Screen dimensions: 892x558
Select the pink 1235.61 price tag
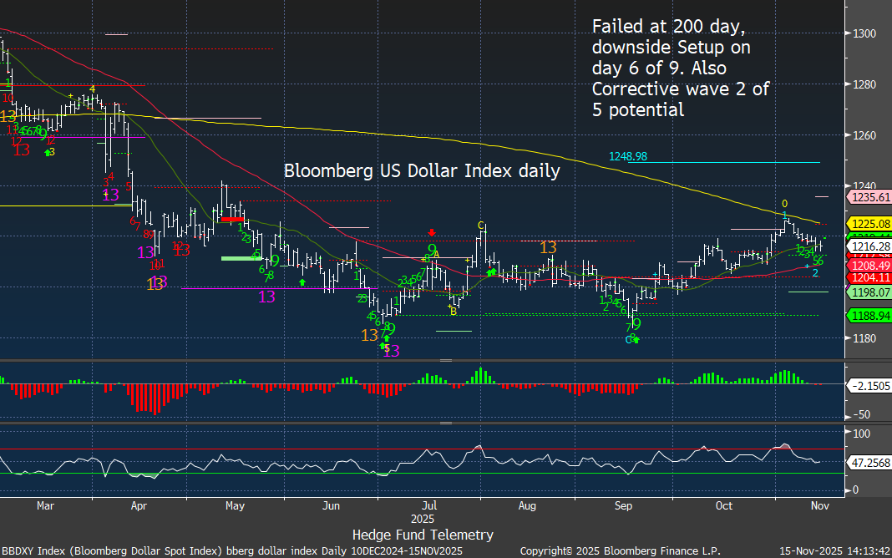click(869, 197)
